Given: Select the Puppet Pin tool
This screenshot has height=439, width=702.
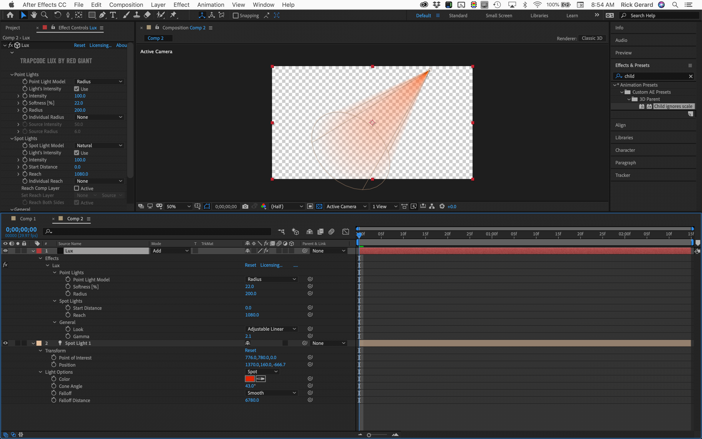Looking at the screenshot, I should coord(173,15).
